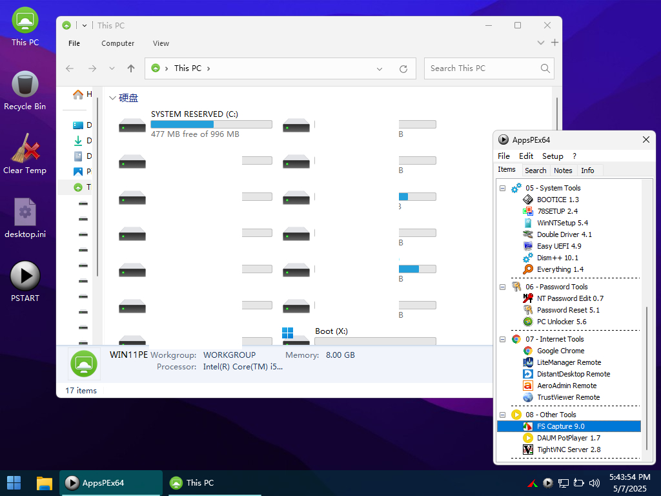661x496 pixels.
Task: Open TightVNC Server 2.8
Action: [x=568, y=449]
